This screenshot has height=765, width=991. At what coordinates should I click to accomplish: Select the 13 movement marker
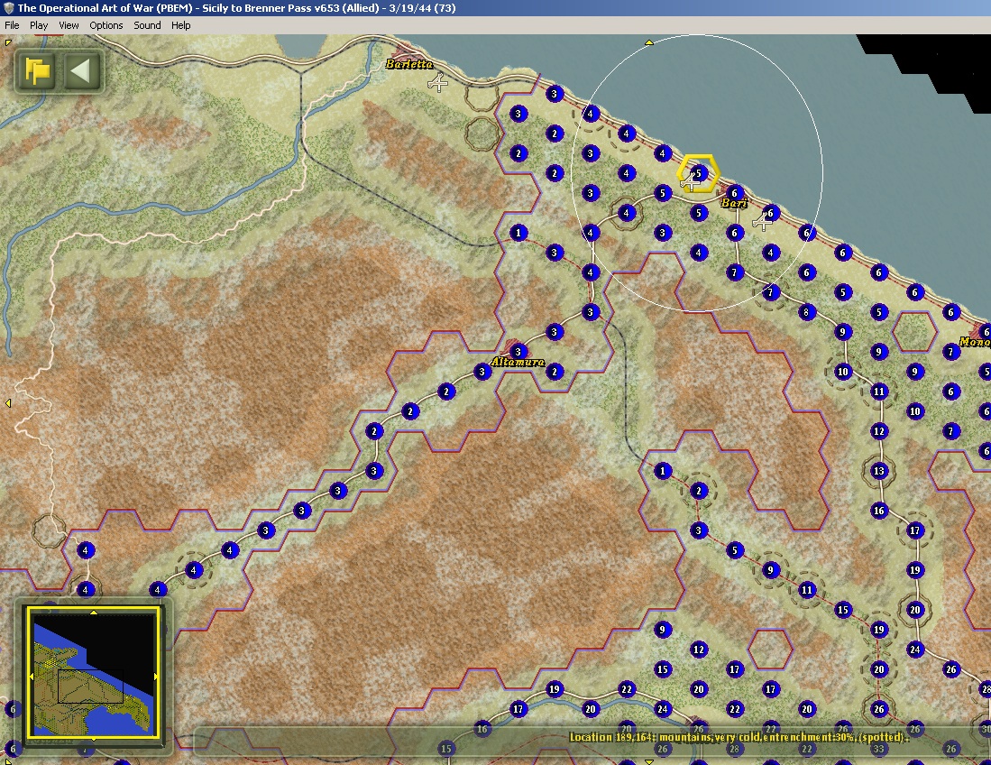coord(878,471)
